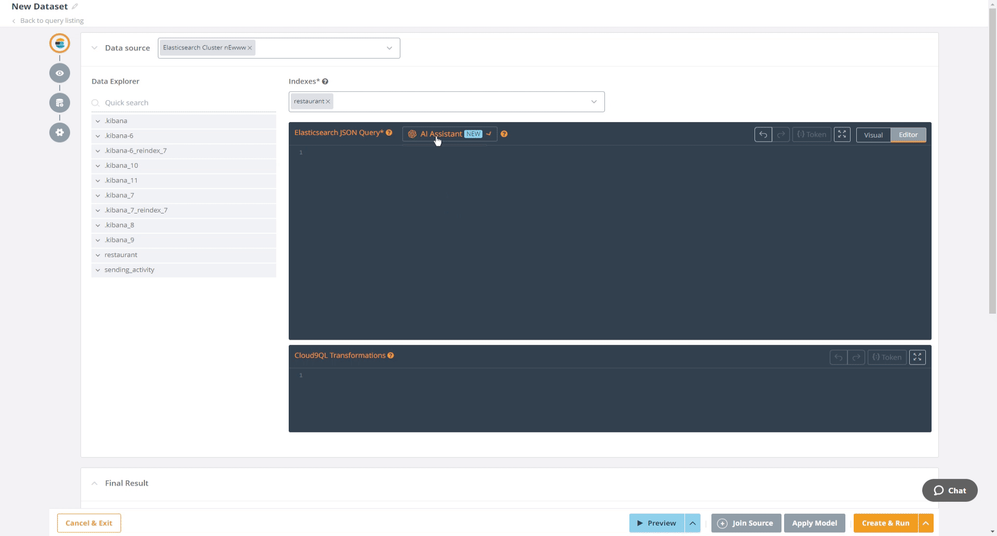
Task: Collapse the Data source section
Action: point(95,48)
